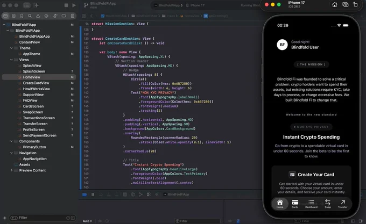Open the Breakpoint navigator icon

[x=64, y=16]
